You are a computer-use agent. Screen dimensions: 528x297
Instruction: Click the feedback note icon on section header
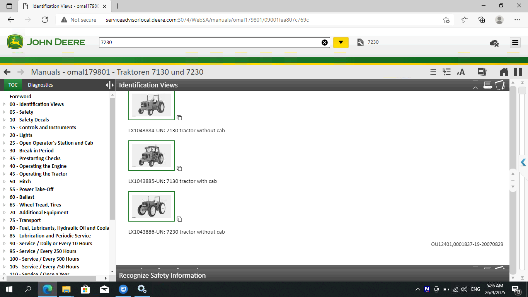[x=500, y=85]
